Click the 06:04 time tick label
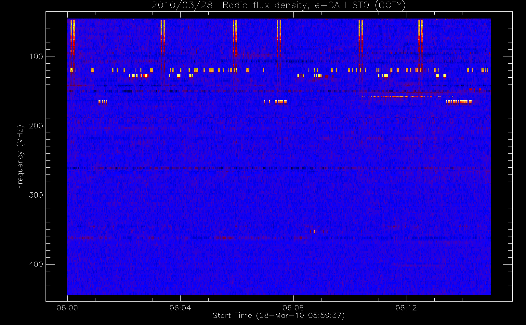 tap(180, 308)
